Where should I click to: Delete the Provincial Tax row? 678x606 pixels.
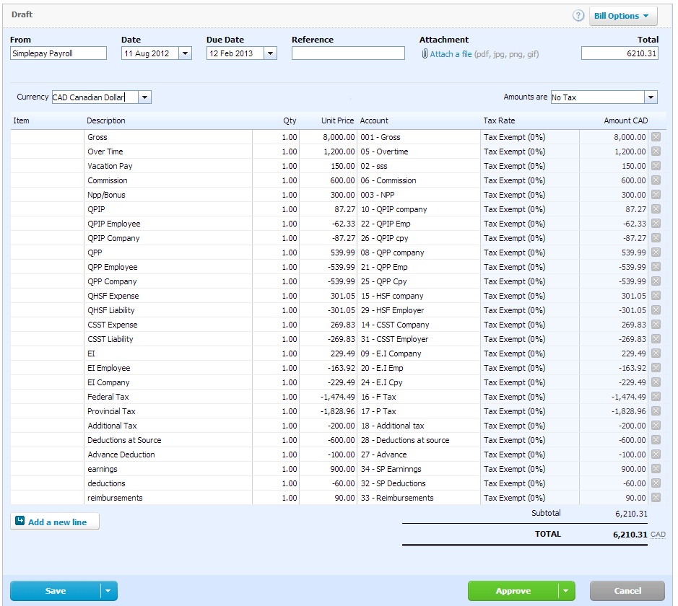point(656,411)
